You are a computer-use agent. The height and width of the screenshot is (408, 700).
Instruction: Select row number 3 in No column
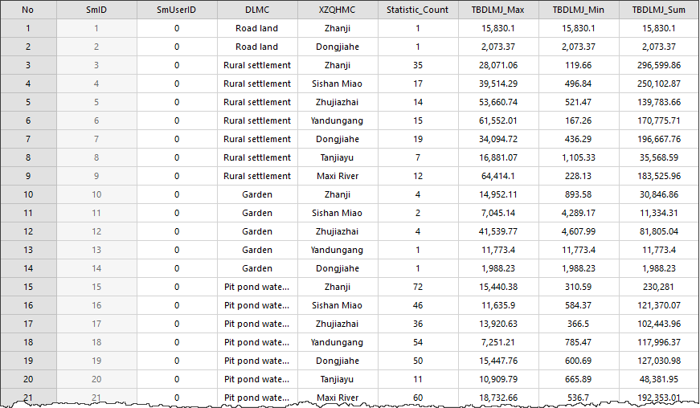(28, 65)
